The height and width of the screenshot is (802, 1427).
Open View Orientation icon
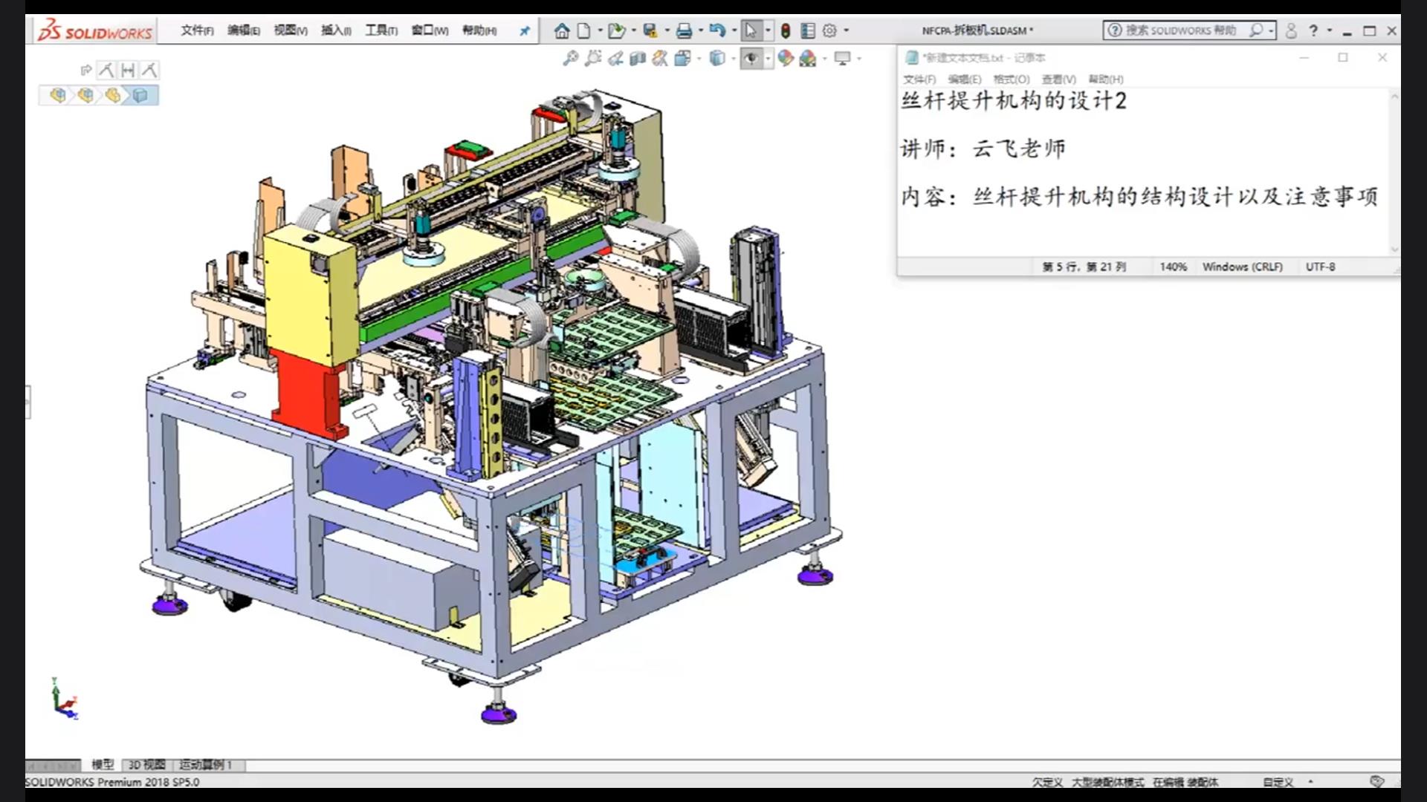pyautogui.click(x=682, y=58)
